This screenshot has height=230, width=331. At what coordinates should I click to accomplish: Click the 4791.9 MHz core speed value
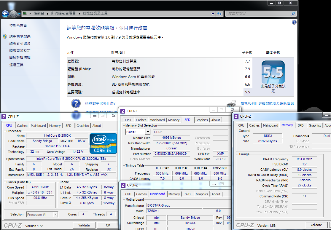click(40, 187)
